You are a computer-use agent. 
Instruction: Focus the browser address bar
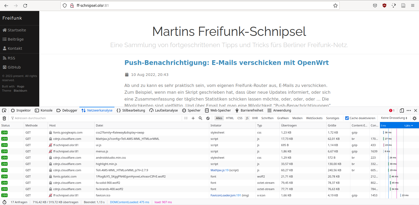[200, 5]
